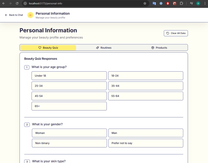This screenshot has width=208, height=163.
Task: Pick the 55-64 age group
Action: pyautogui.click(x=146, y=96)
